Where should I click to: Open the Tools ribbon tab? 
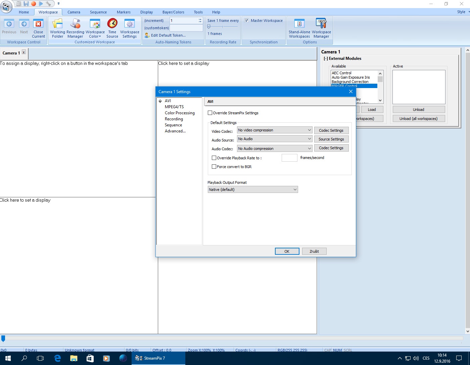coord(198,12)
